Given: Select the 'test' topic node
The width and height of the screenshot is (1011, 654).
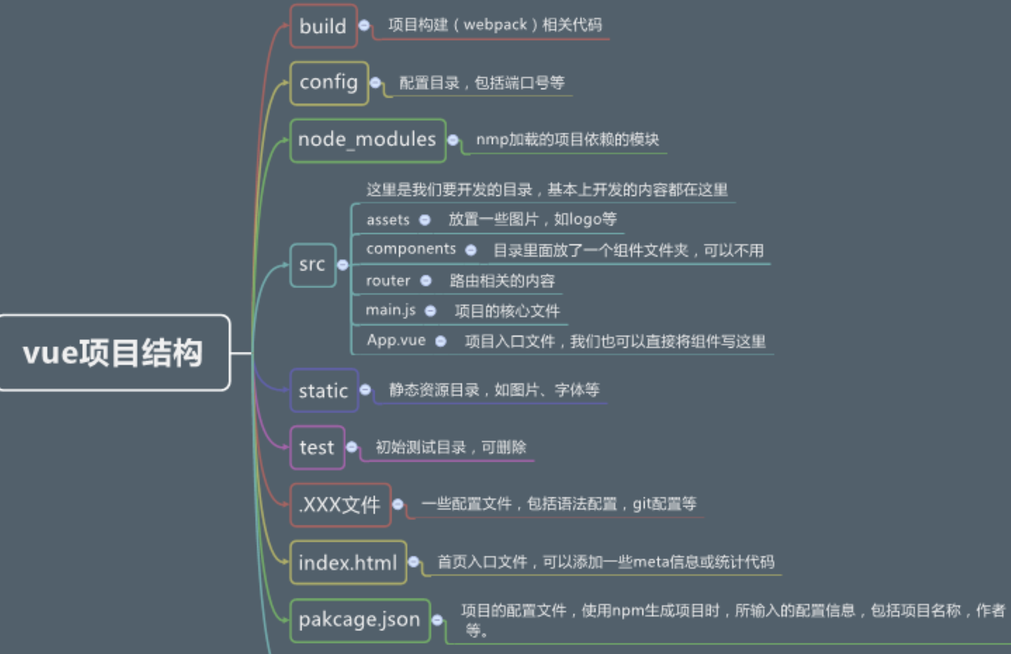Looking at the screenshot, I should [x=317, y=447].
